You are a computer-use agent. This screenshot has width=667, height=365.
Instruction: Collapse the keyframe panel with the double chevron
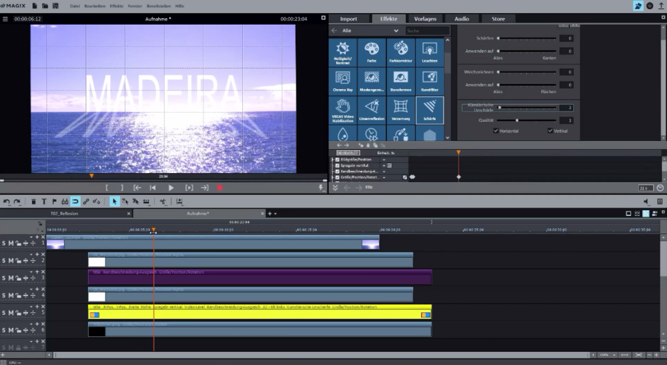pos(335,187)
